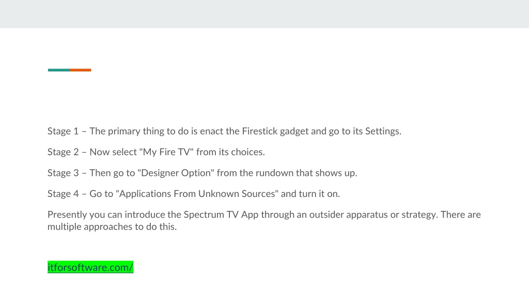Click the quoted "My Fire TV" text

point(166,152)
